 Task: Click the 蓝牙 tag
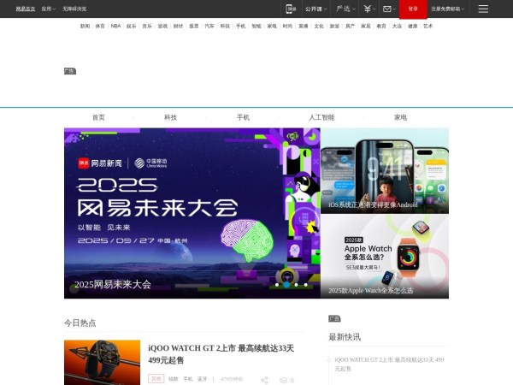[202, 379]
